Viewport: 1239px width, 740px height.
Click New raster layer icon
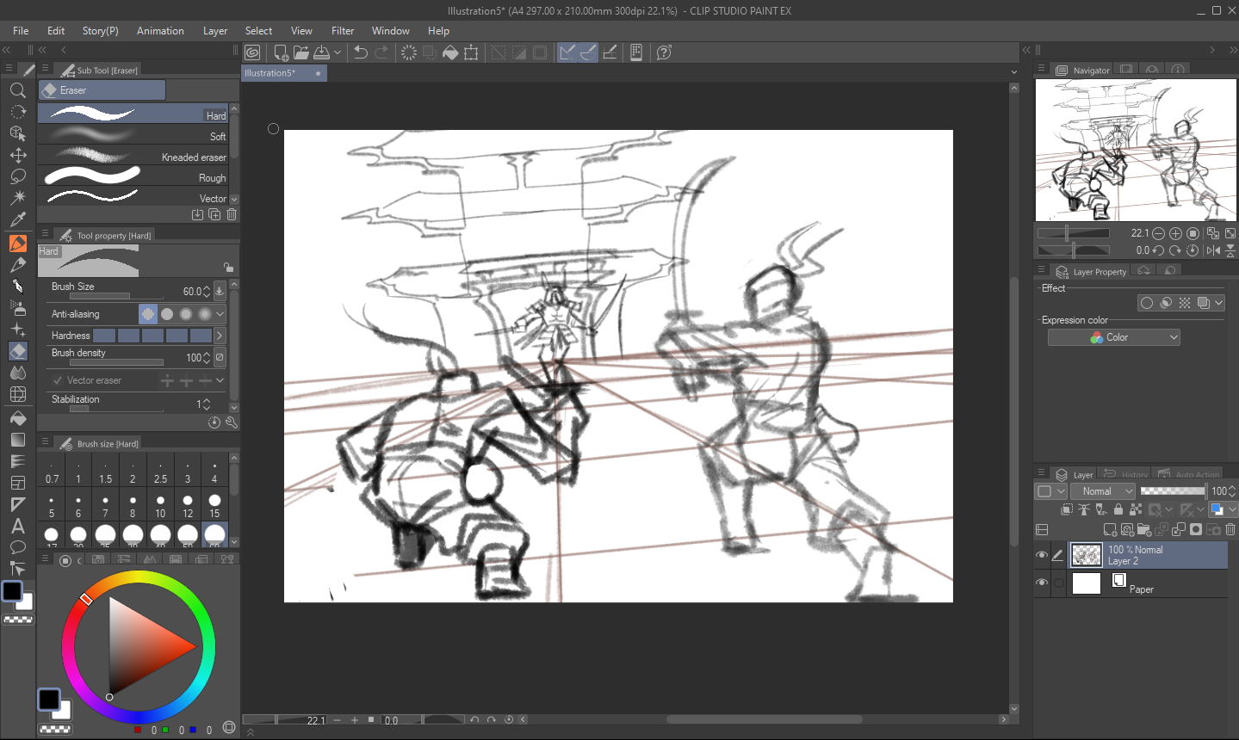tap(1110, 529)
